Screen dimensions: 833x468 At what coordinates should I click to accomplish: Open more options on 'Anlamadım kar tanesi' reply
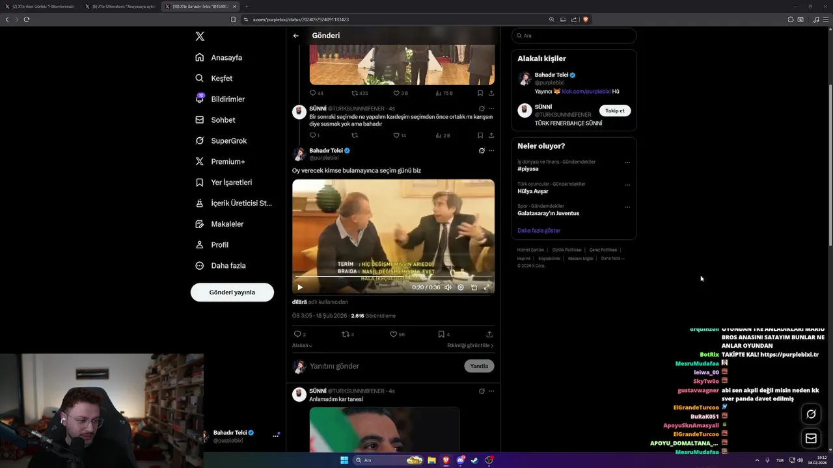pyautogui.click(x=491, y=391)
